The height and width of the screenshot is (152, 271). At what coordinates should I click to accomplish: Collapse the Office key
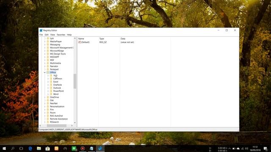coord(45,73)
